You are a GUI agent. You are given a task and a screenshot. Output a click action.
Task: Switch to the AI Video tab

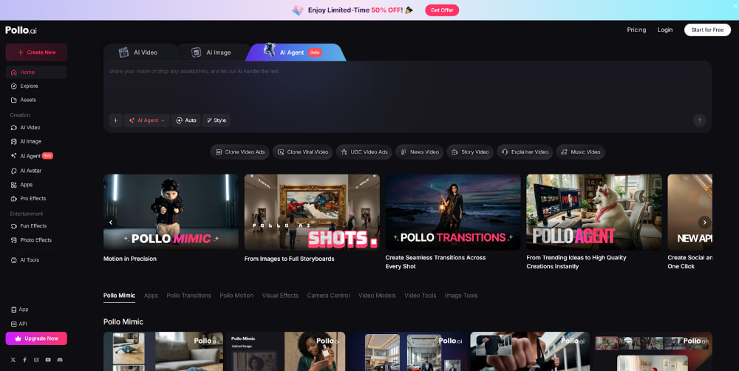point(140,52)
